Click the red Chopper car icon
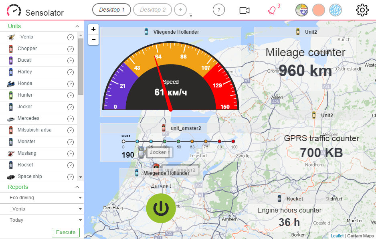The height and width of the screenshot is (239, 376). tap(11, 49)
